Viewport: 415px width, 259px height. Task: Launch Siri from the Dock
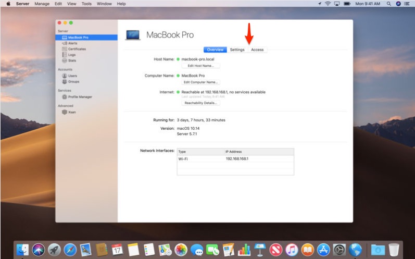point(39,250)
